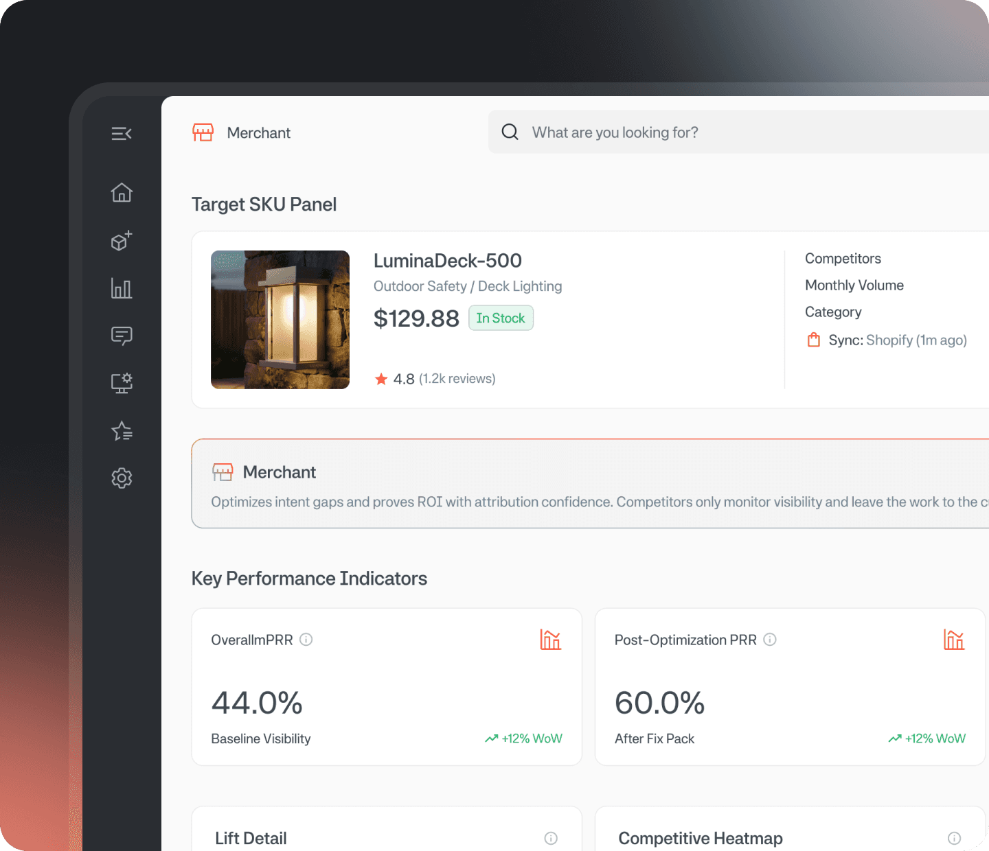The image size is (989, 851).
Task: Show info tooltip for Lift Detail
Action: [551, 838]
